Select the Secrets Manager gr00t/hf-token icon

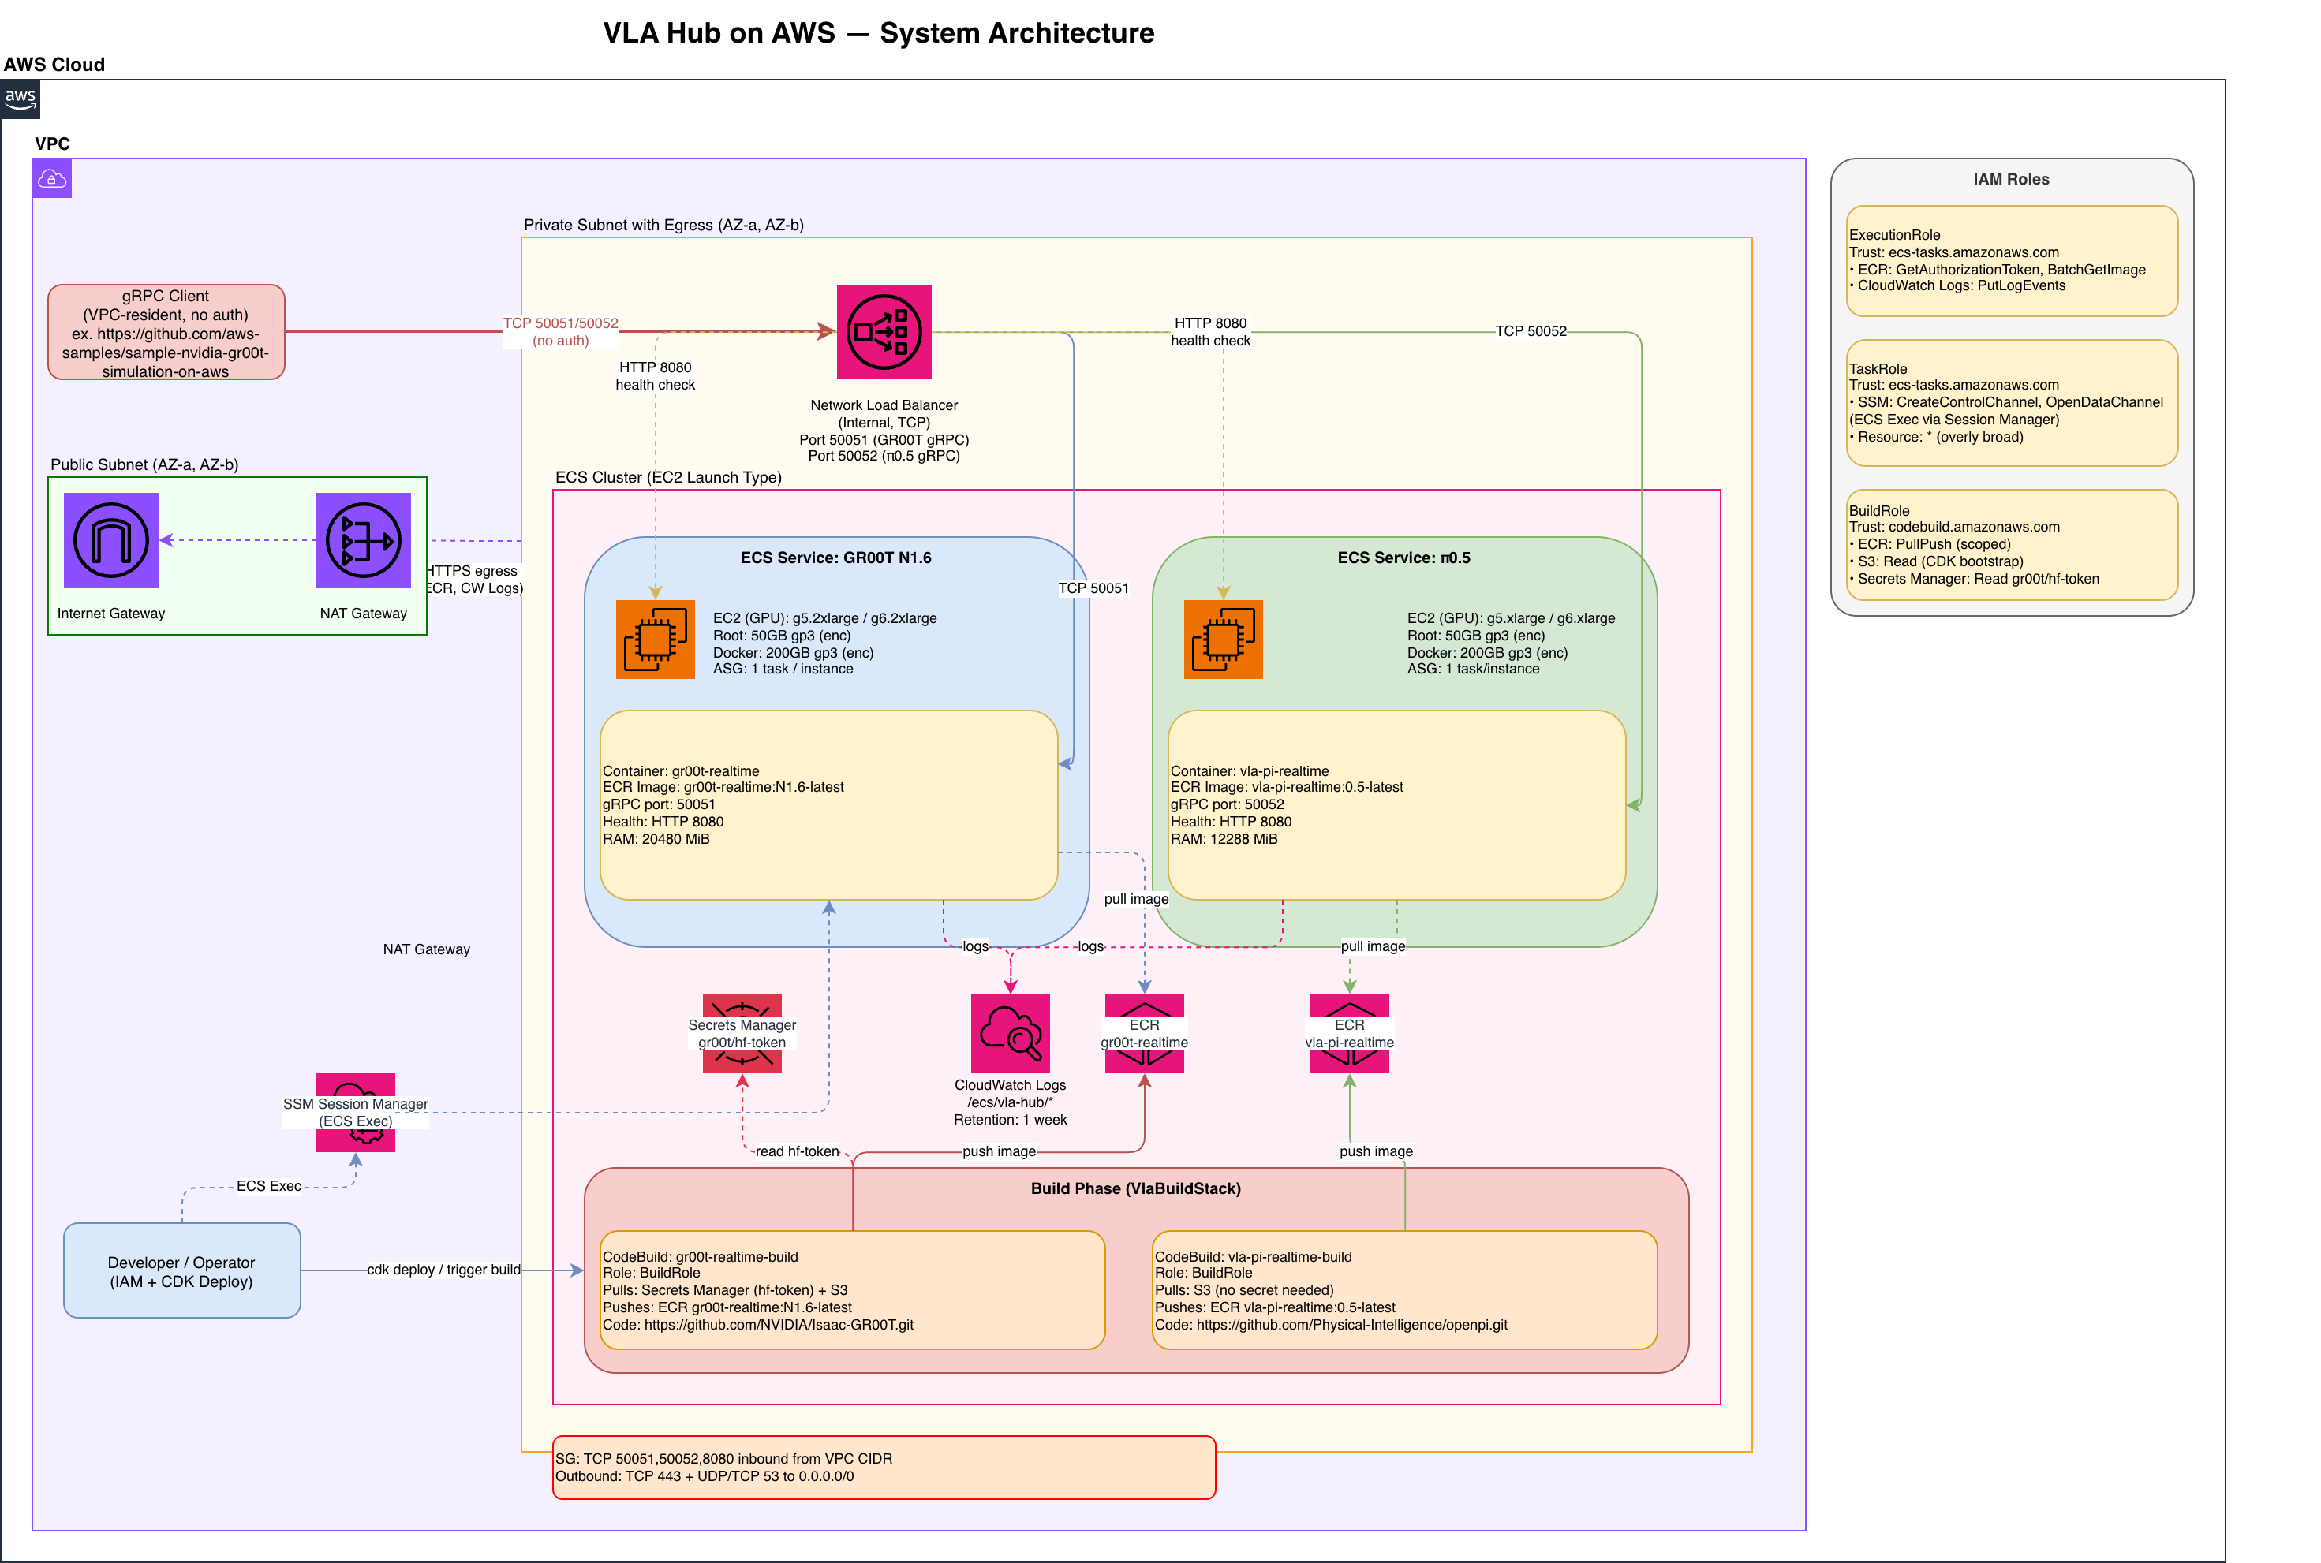click(742, 1034)
